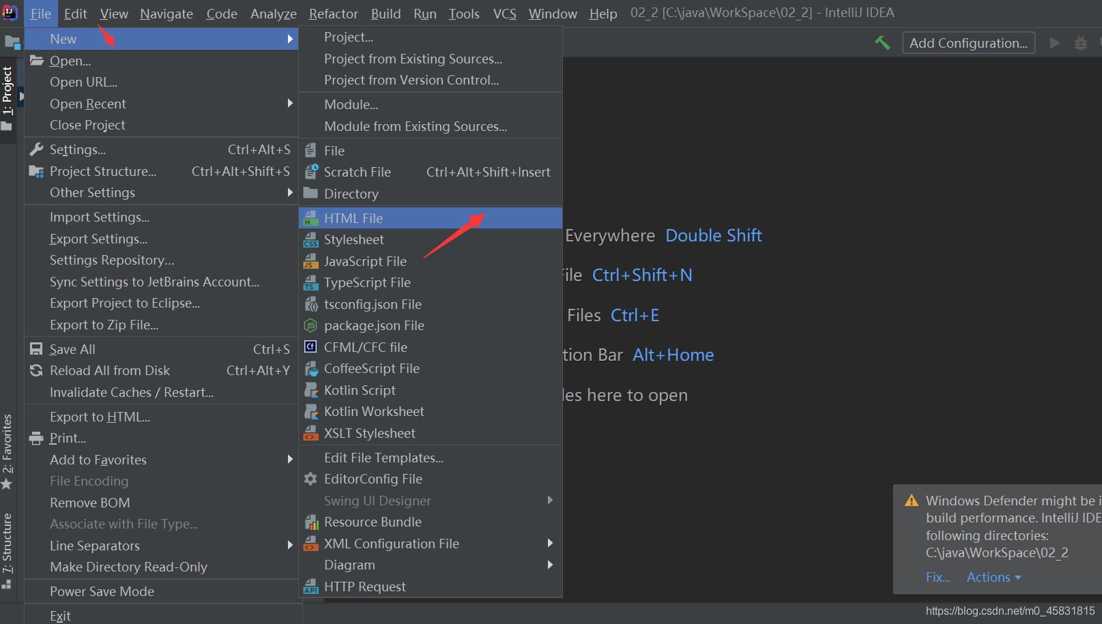Screen dimensions: 1102x624
Task: Click the Fix... link in notification
Action: coord(938,577)
